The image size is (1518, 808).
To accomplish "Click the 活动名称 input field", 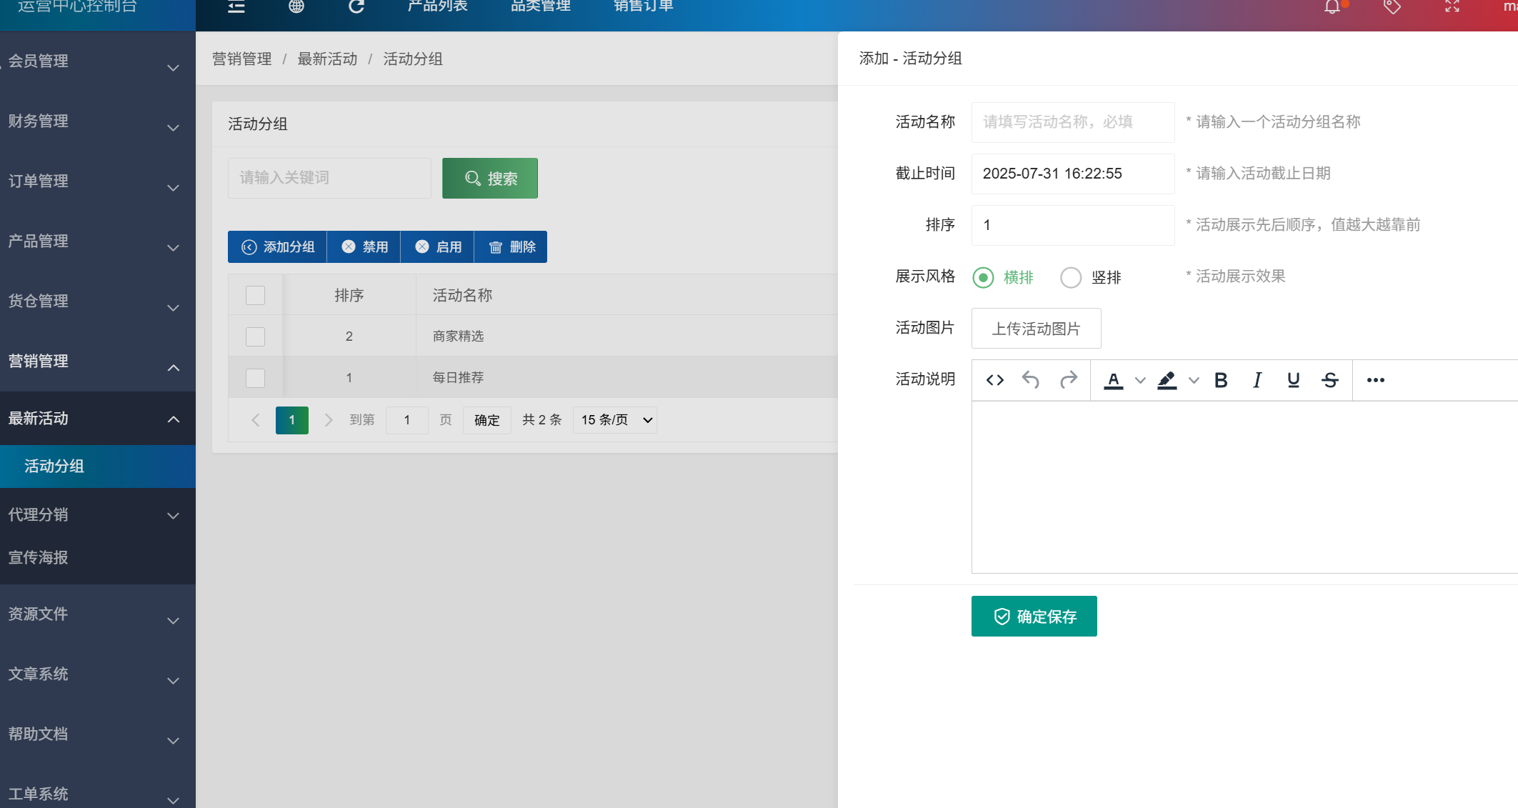I will tap(1072, 122).
